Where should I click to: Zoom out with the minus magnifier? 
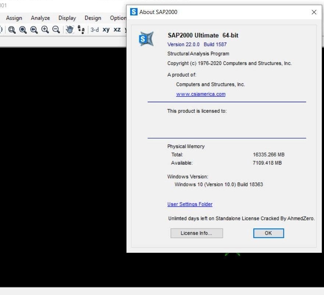pos(56,30)
